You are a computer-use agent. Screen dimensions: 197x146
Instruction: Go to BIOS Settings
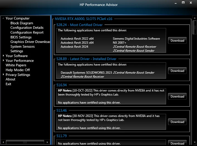(x=21, y=37)
